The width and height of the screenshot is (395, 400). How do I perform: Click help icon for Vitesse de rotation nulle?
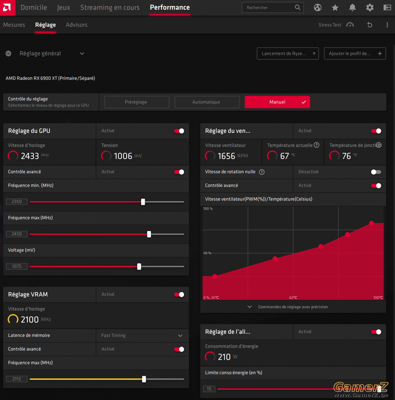[262, 172]
